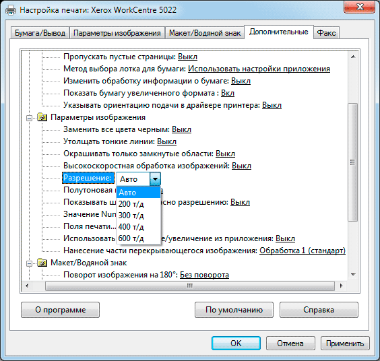Click the Макет/Водяной знак folder icon

coord(42,263)
